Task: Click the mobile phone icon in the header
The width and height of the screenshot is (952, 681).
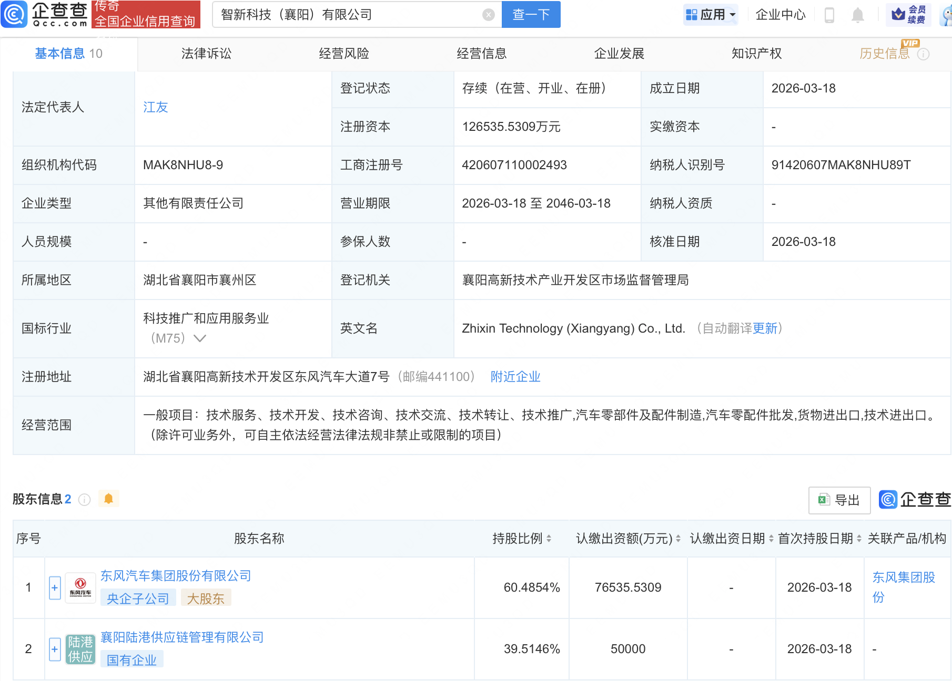Action: (830, 15)
